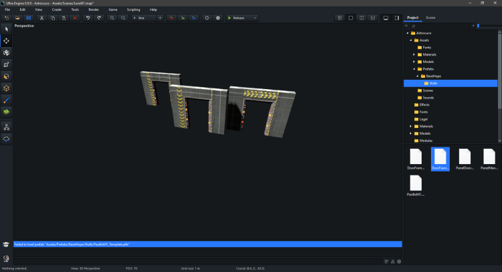Click the zoom in magnifier icon
The width and height of the screenshot is (502, 272).
click(x=110, y=17)
